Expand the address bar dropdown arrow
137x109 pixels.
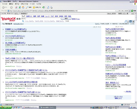pyautogui.click(x=130, y=11)
